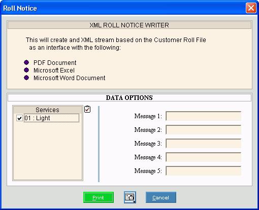This screenshot has width=259, height=210.
Task: Click the PDF Document purple bullet
Action: pyautogui.click(x=26, y=62)
